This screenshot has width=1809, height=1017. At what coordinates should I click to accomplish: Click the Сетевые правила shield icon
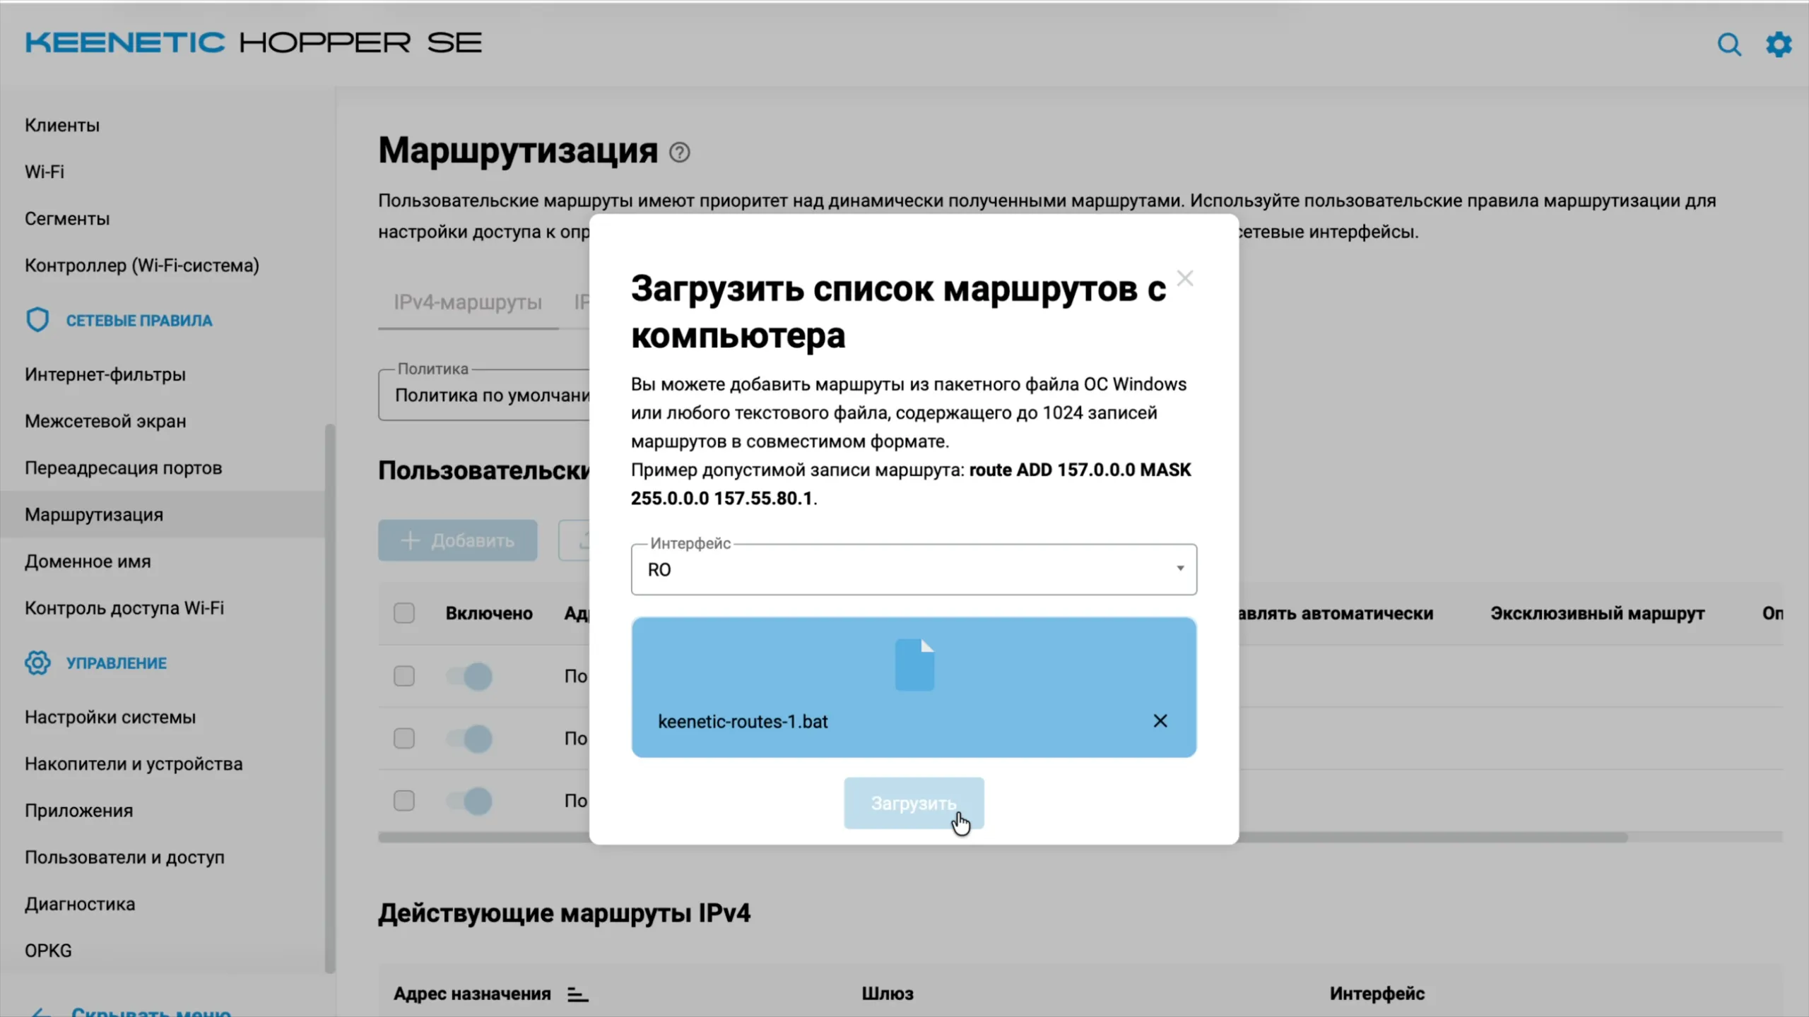tap(37, 320)
